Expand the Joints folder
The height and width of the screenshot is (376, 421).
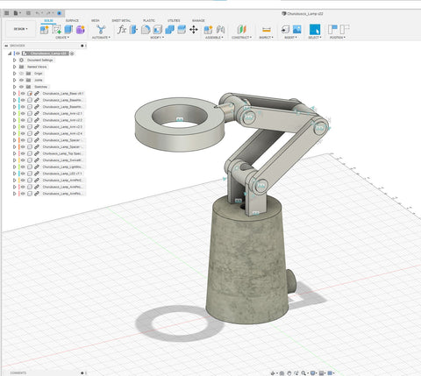[x=14, y=80]
